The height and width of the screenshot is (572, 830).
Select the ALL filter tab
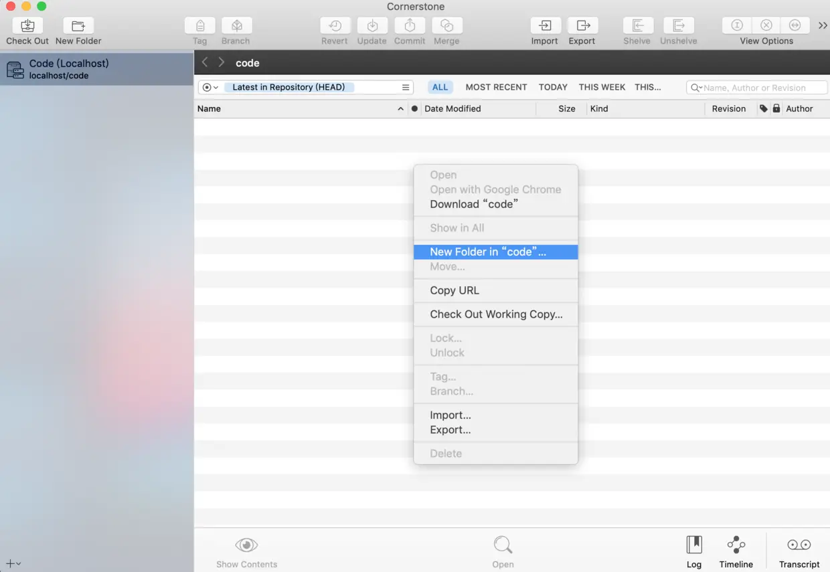[440, 87]
